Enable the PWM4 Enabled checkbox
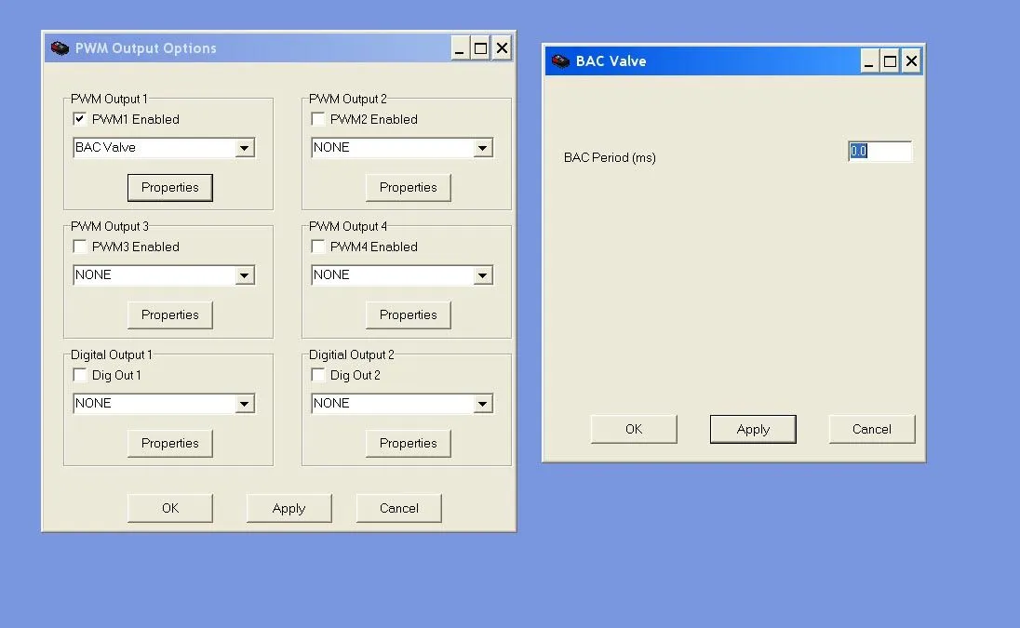Image resolution: width=1020 pixels, height=628 pixels. click(x=318, y=247)
